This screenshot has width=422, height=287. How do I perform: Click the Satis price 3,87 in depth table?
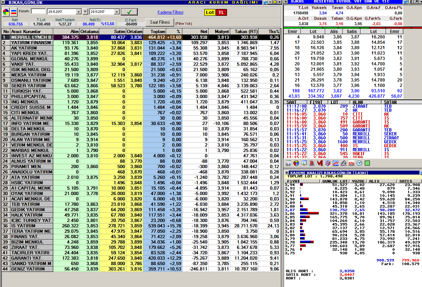coord(355,37)
